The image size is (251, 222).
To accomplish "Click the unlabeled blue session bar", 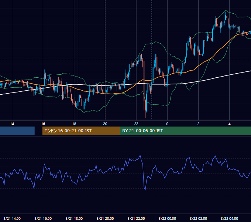I will pos(17,131).
